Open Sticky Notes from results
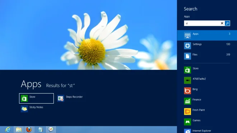237x133 pixels. tap(32, 109)
